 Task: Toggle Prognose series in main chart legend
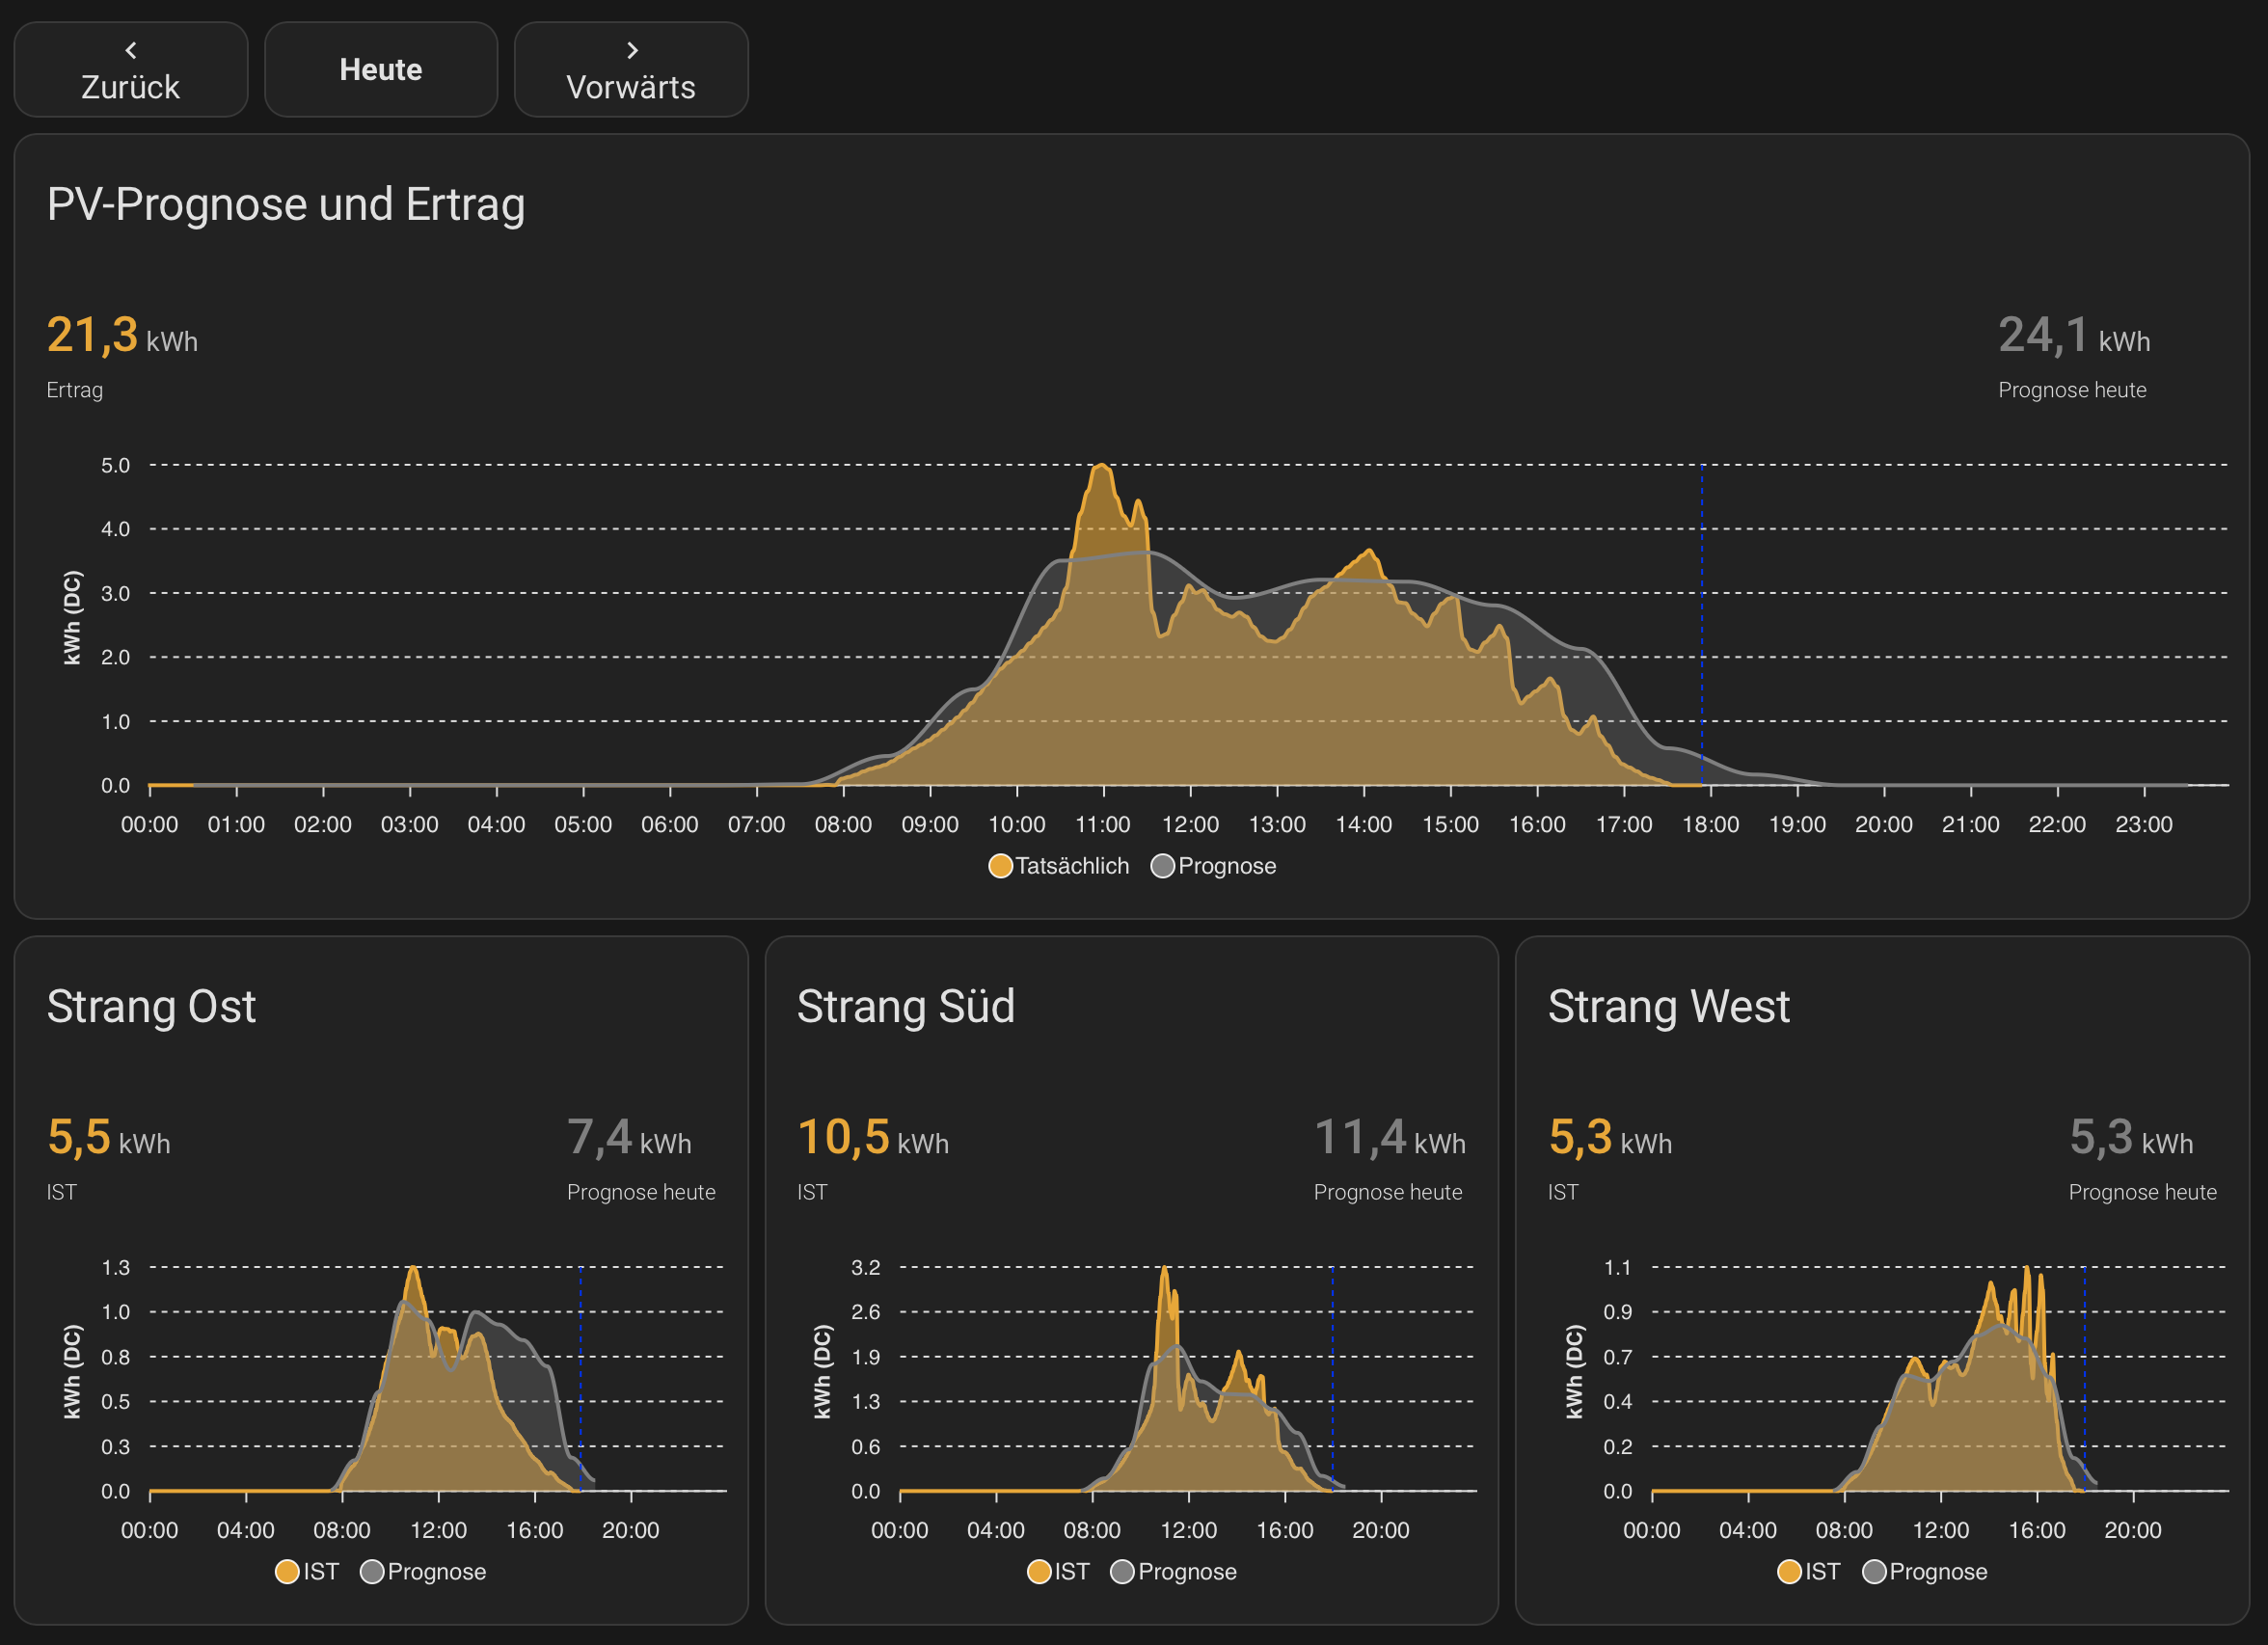point(1226,866)
